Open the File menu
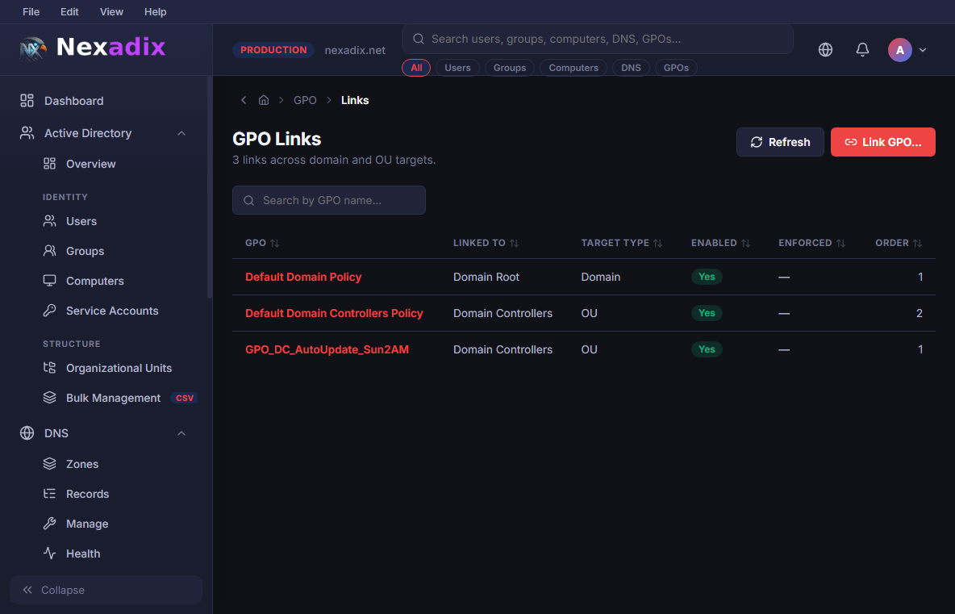This screenshot has height=614, width=955. pos(31,11)
